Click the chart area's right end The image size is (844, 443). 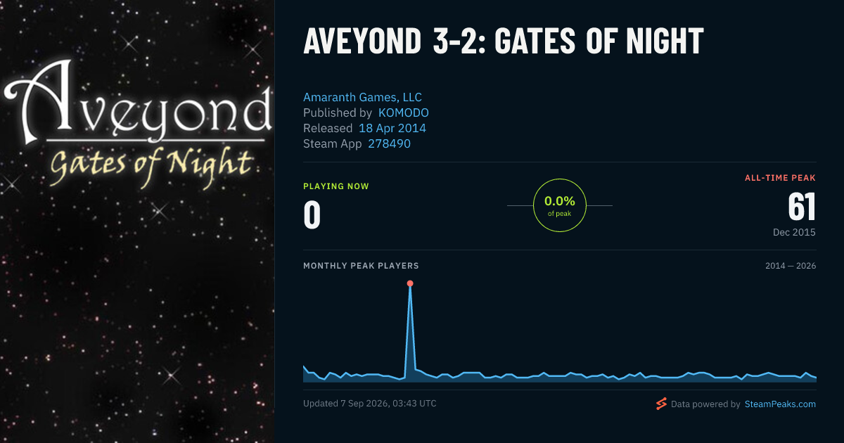click(813, 378)
